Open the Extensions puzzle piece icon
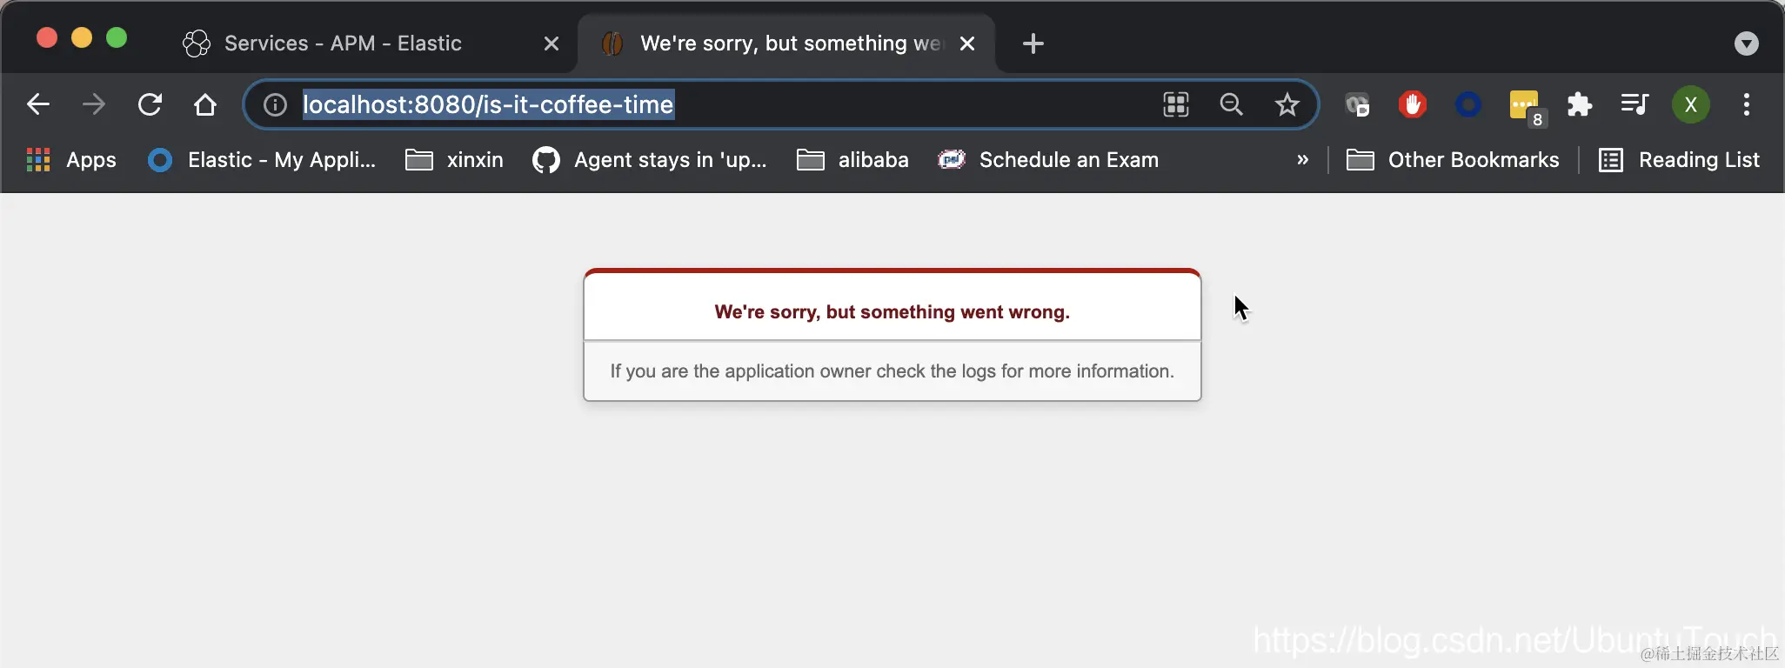This screenshot has height=668, width=1785. 1579,104
